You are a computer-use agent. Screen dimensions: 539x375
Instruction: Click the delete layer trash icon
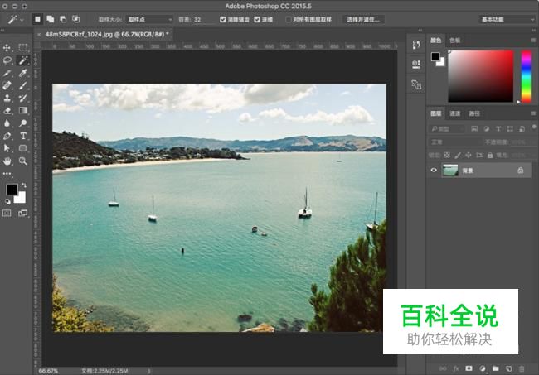pyautogui.click(x=522, y=368)
